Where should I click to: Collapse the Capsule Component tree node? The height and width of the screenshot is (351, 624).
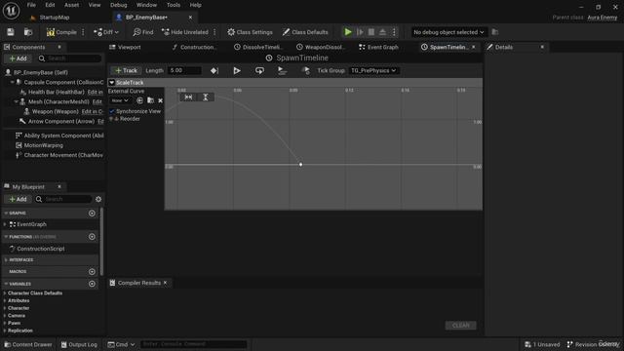[13, 82]
